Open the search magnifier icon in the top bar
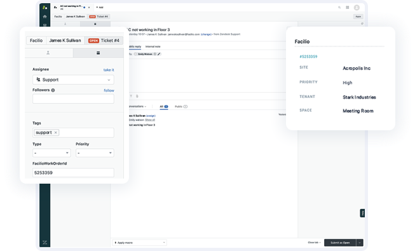 [x=339, y=8]
